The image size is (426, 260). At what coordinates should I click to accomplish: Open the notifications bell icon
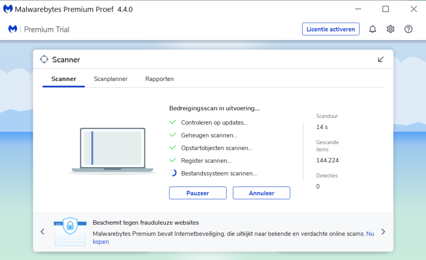click(372, 29)
